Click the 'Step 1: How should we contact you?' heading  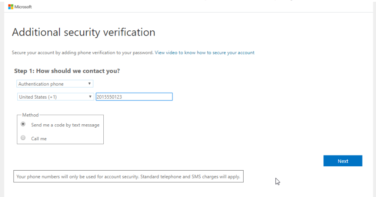click(67, 71)
